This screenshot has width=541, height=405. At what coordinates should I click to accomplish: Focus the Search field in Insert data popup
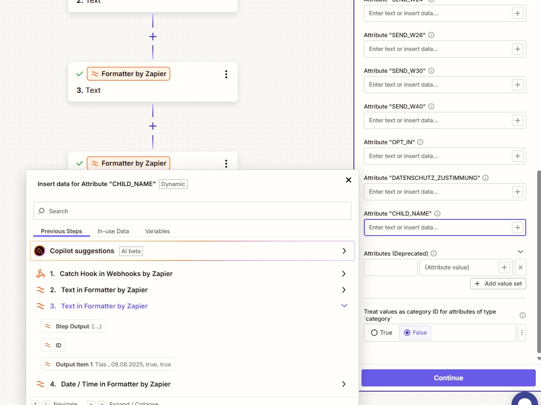(x=192, y=211)
